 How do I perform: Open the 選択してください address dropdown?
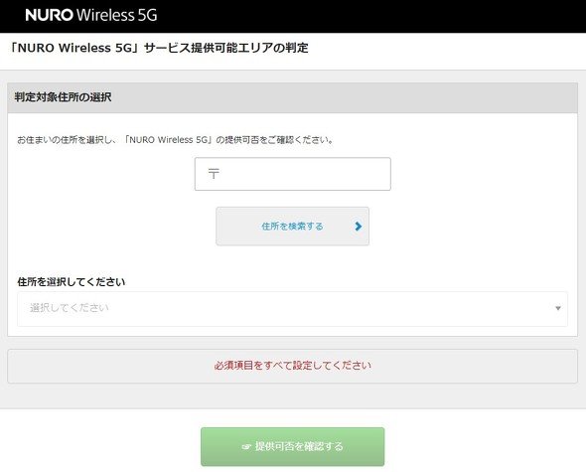coord(292,309)
